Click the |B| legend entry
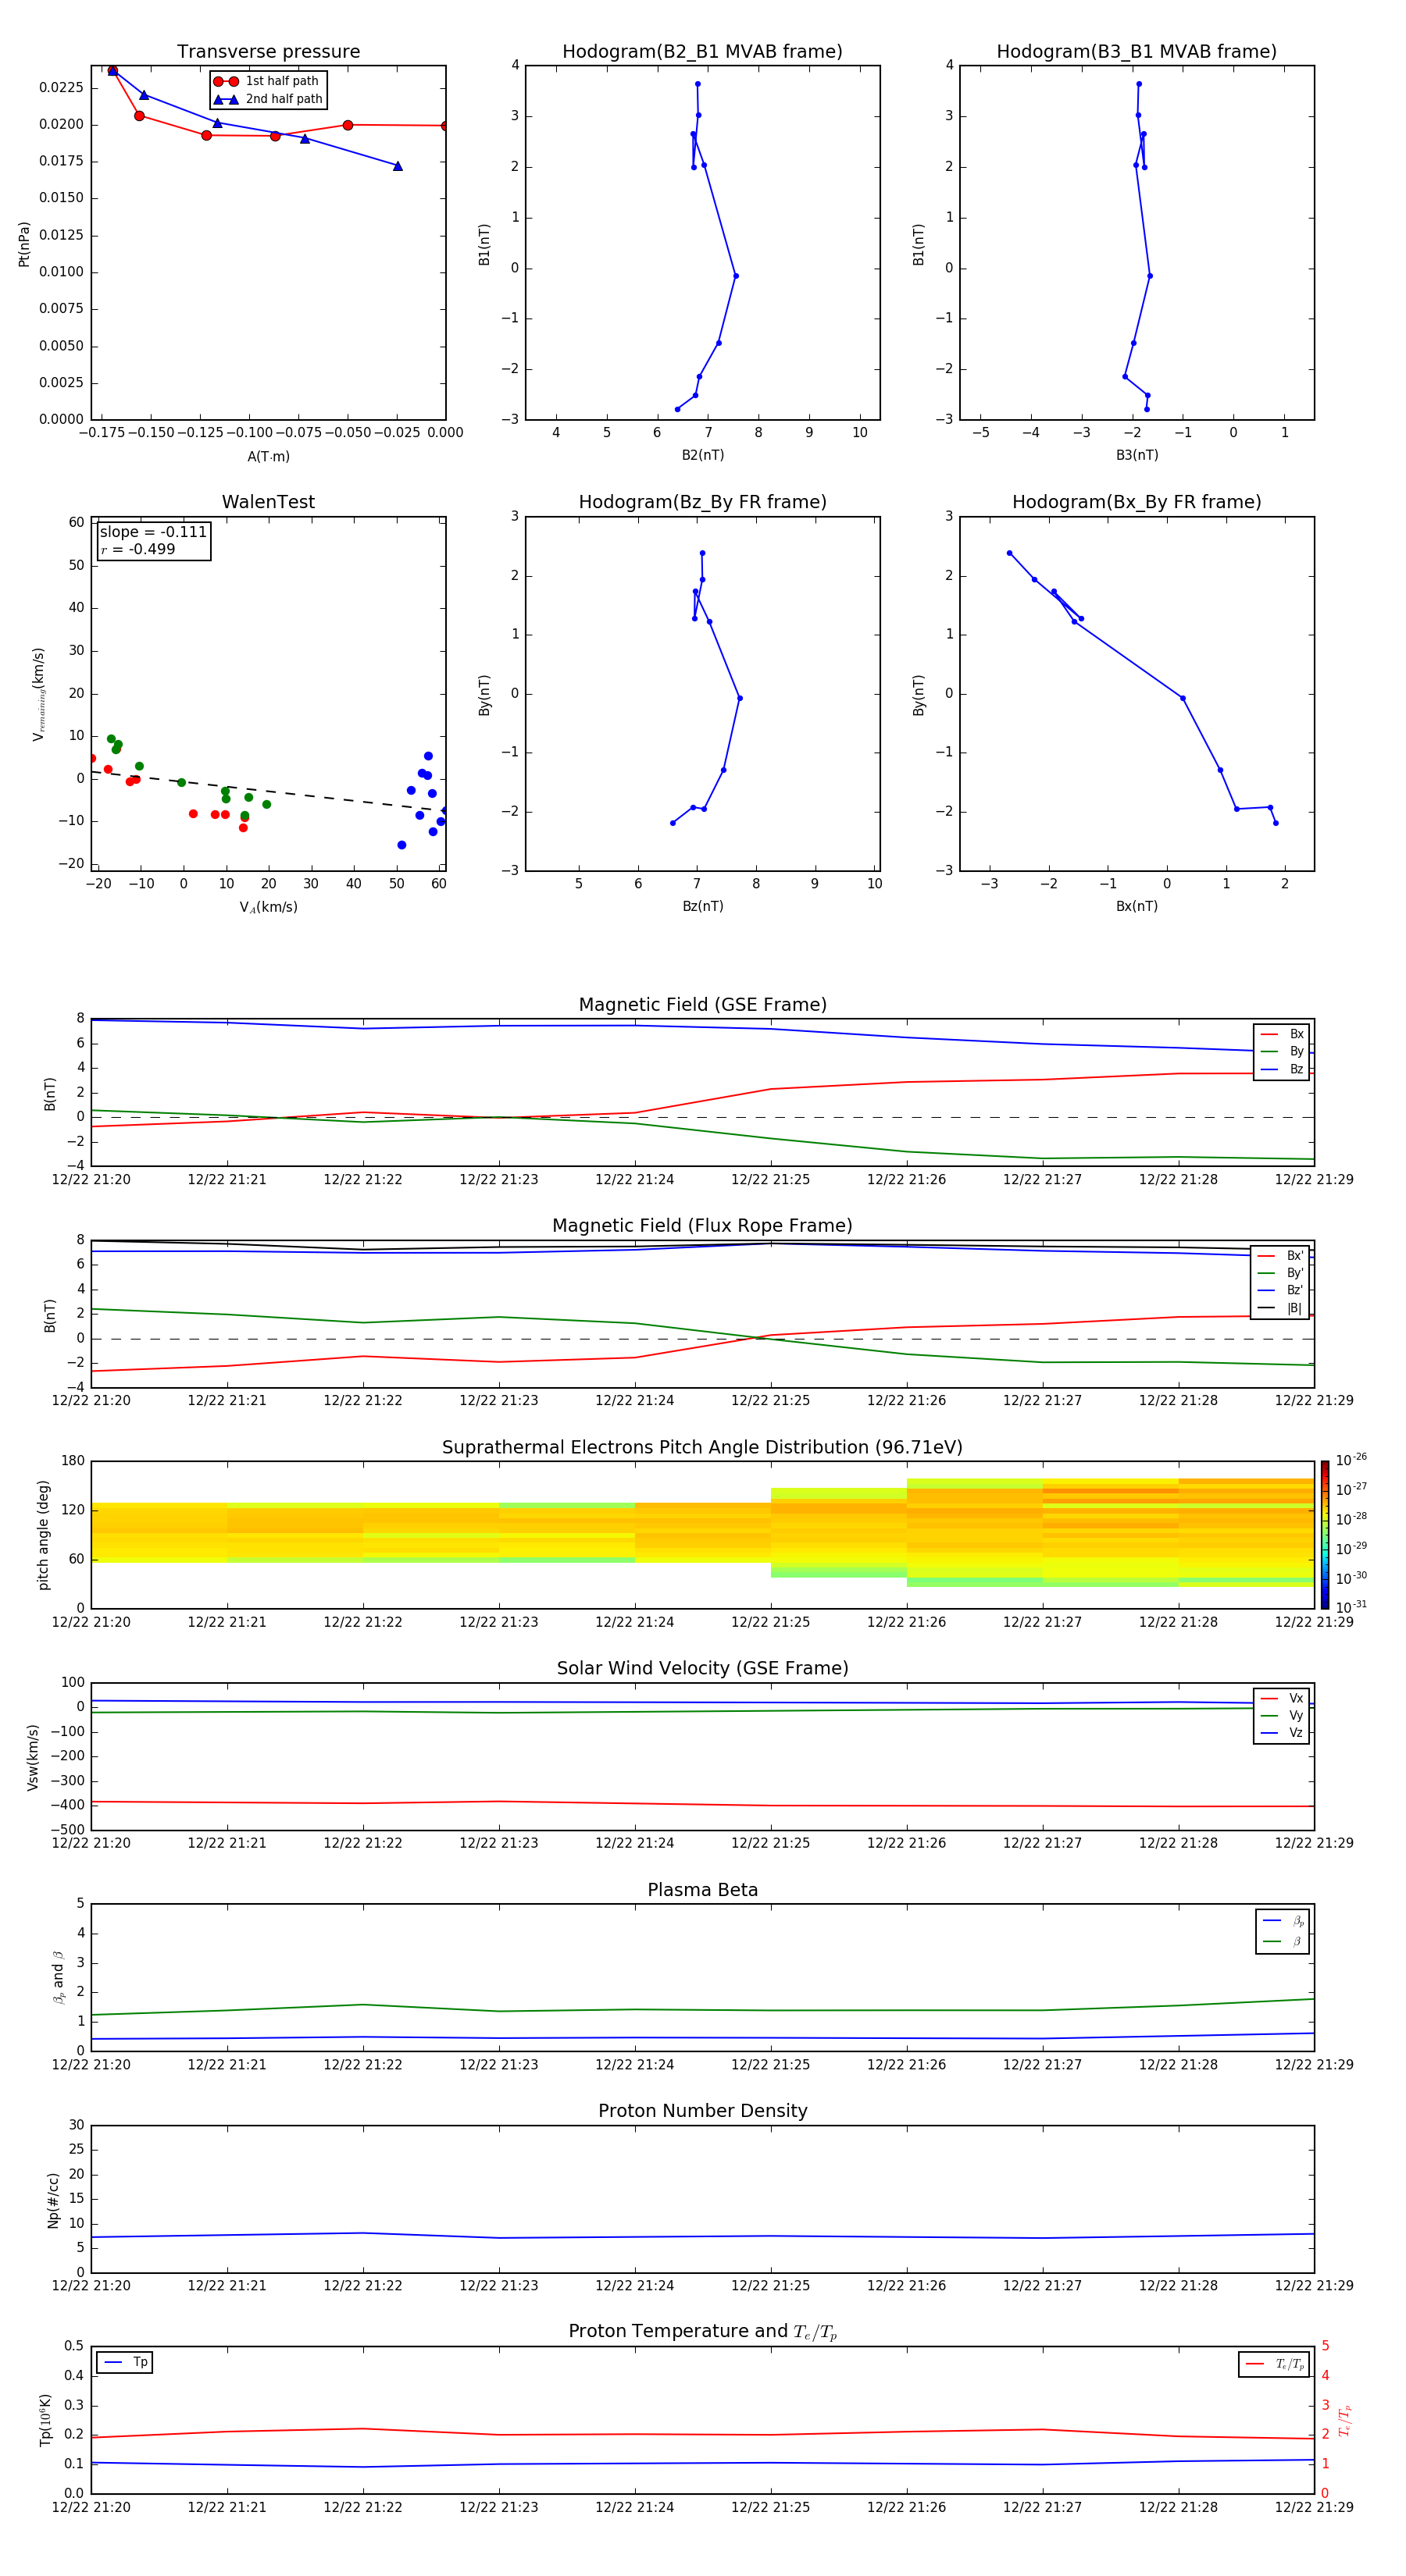Screen dimensions: 1406x2576 click(x=1280, y=1308)
